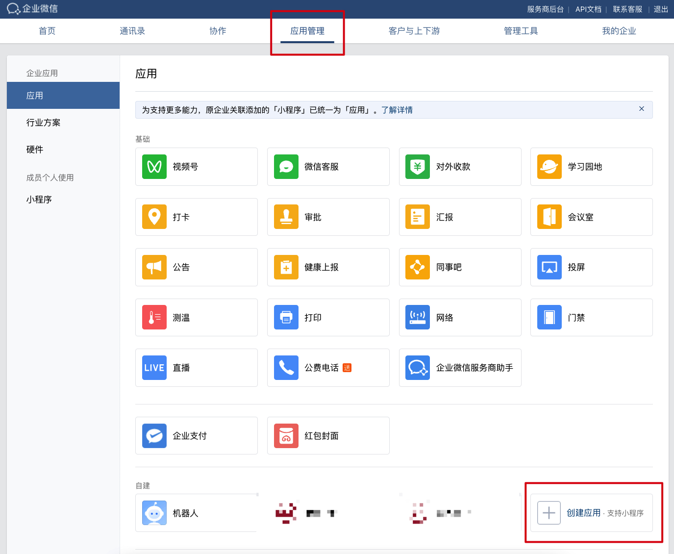Switch to the 管理工具 tab
674x554 pixels.
pyautogui.click(x=521, y=31)
